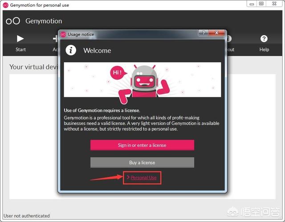Click the 'User not authenticated' status text
Screen dimensions: 285x222
click(27, 216)
